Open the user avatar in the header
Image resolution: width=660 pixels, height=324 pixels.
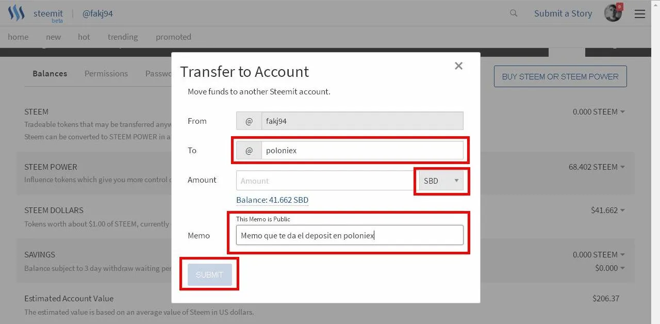click(613, 13)
